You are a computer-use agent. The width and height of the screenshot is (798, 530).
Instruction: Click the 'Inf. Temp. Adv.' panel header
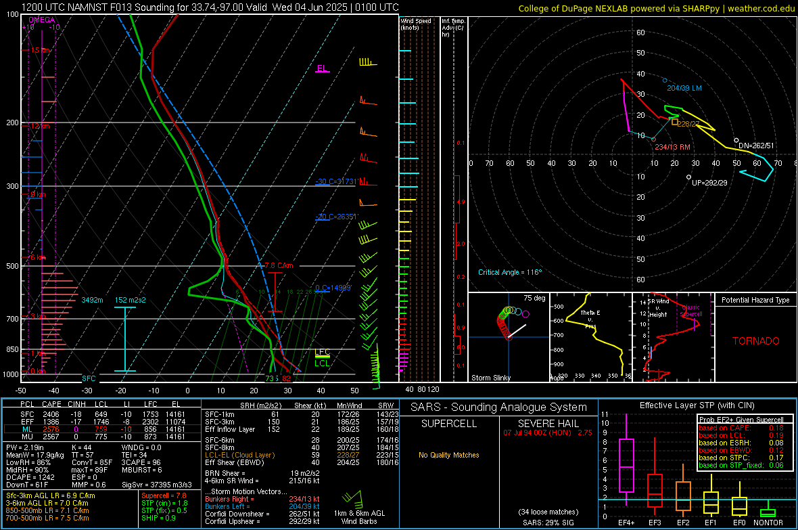click(x=453, y=28)
